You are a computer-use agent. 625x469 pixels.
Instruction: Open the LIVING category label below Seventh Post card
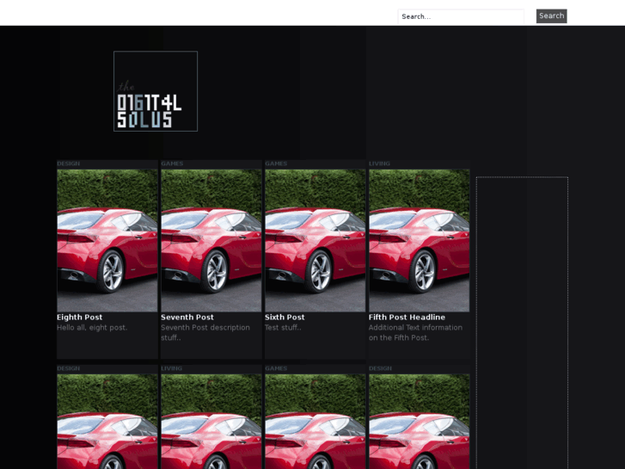[x=171, y=368]
